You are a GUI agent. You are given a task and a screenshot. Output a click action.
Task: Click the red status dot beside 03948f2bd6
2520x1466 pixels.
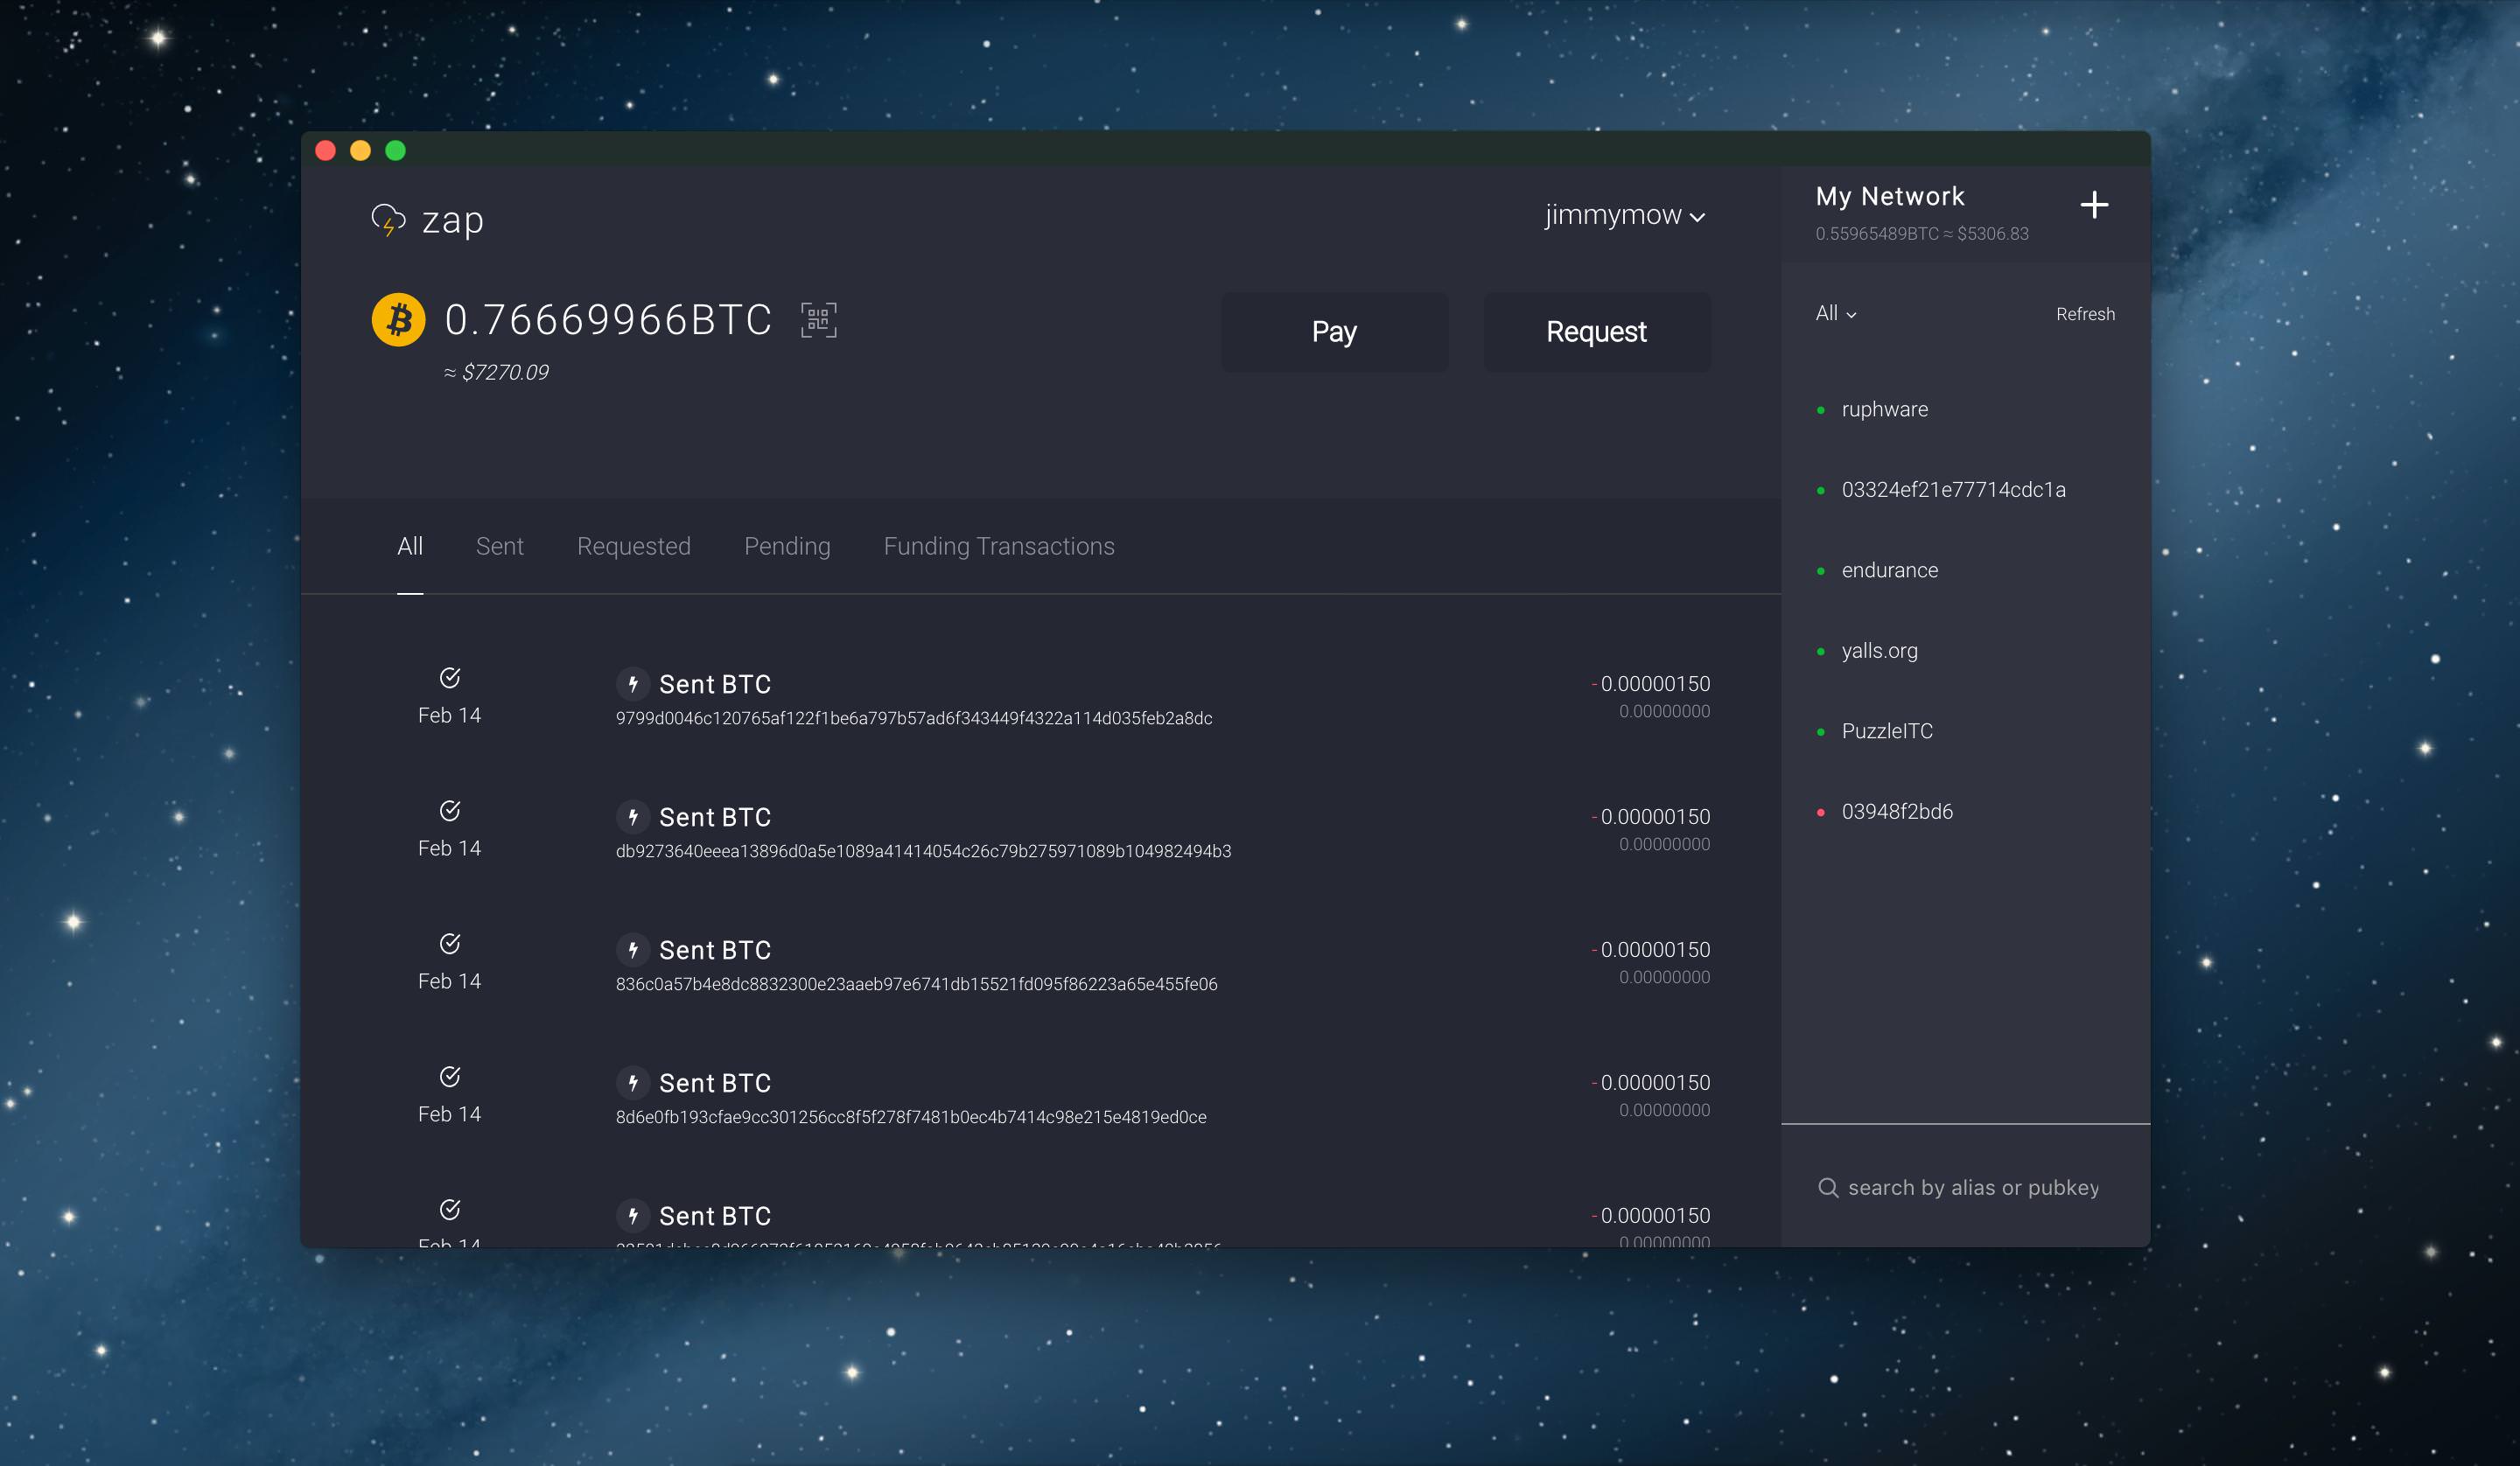pyautogui.click(x=1822, y=812)
